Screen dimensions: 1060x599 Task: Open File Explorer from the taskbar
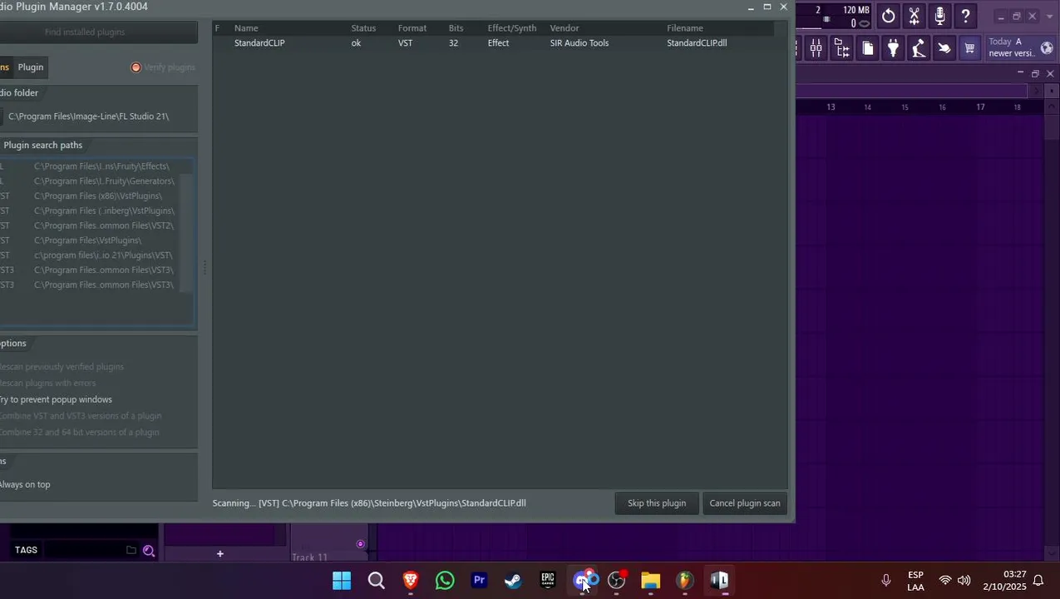point(650,580)
